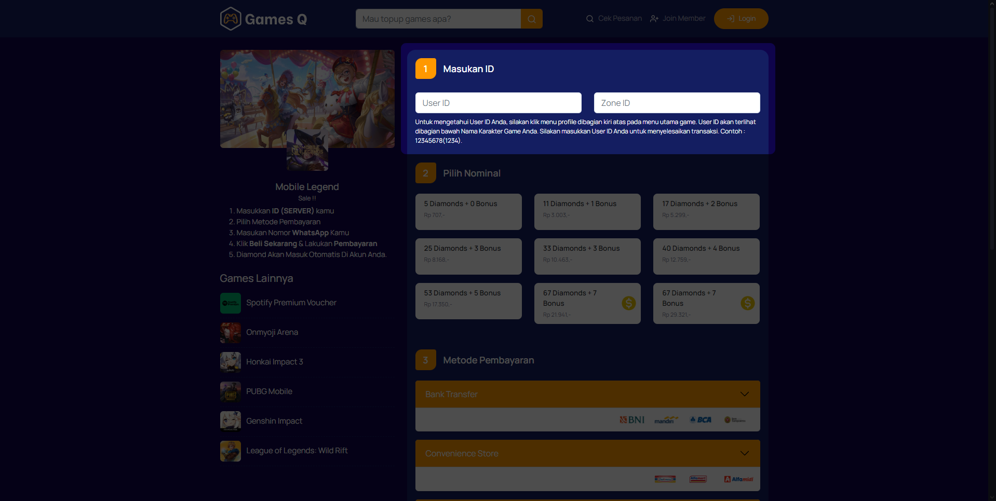Expand the Bank Transfer chevron
The height and width of the screenshot is (501, 996).
(745, 394)
